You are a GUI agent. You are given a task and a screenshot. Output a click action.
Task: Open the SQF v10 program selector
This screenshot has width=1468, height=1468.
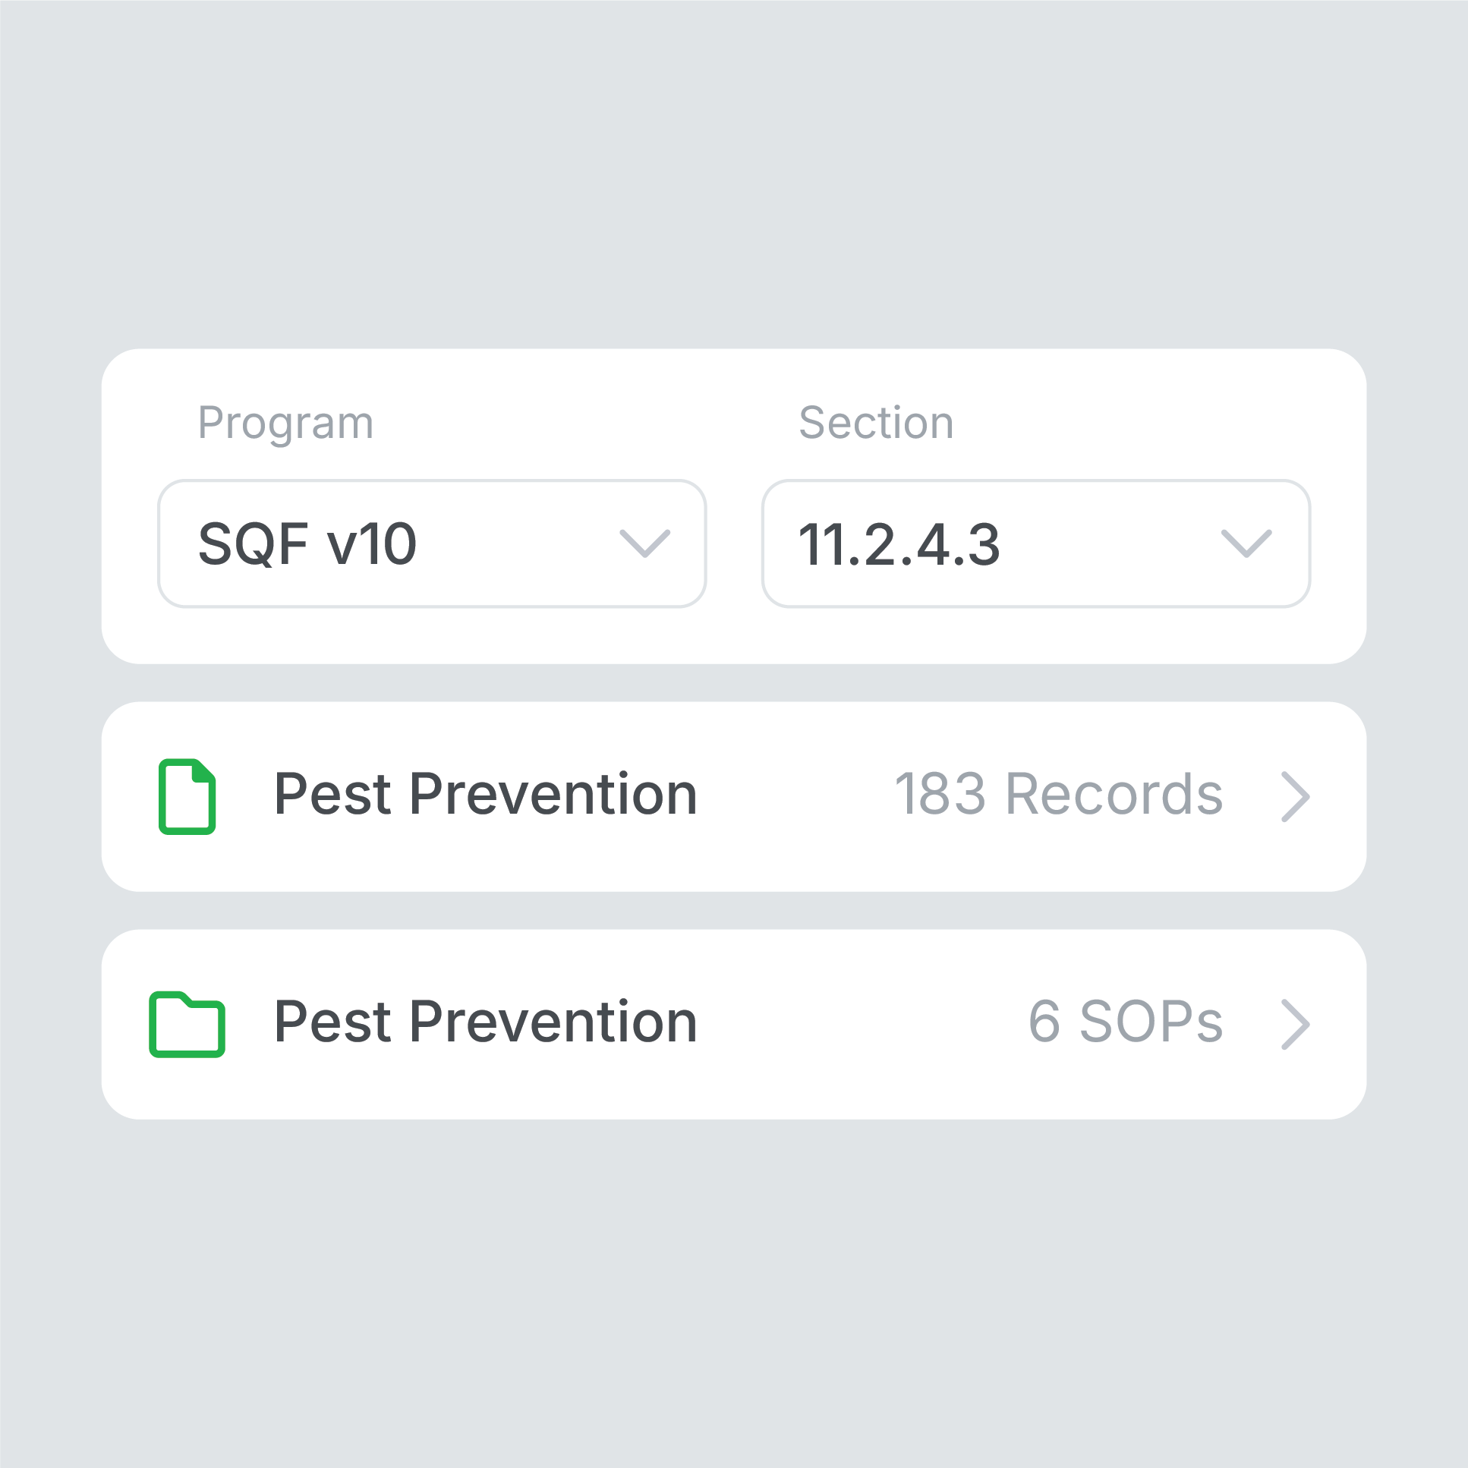pos(432,543)
